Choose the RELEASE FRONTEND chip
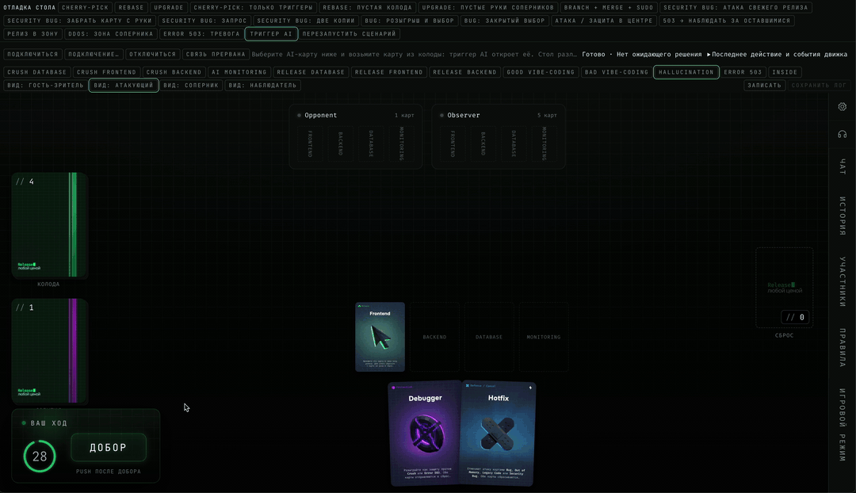The image size is (856, 493). coord(388,72)
